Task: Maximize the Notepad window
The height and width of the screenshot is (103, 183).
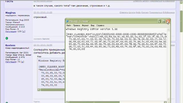Action: 164,21
